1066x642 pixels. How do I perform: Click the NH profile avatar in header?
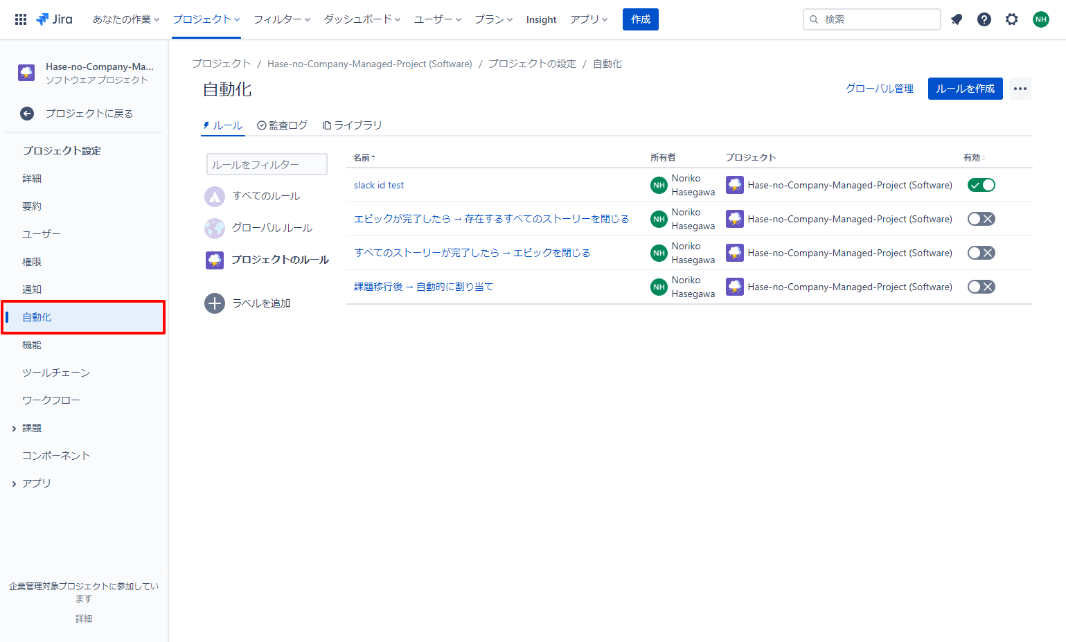(1040, 19)
